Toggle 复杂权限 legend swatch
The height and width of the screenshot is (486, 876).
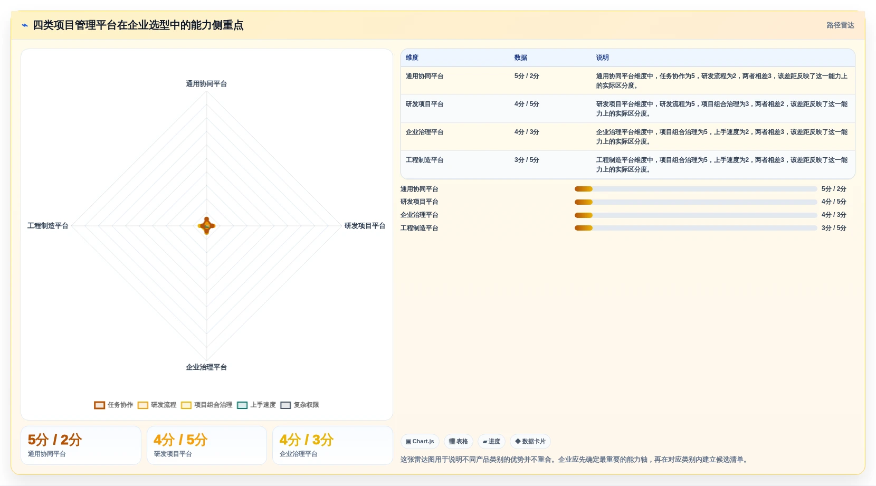pos(285,405)
